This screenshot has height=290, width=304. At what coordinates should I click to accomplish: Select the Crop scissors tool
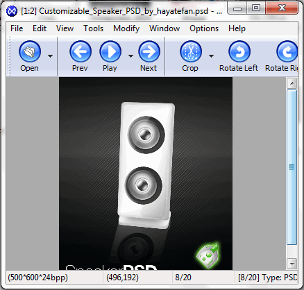(191, 51)
